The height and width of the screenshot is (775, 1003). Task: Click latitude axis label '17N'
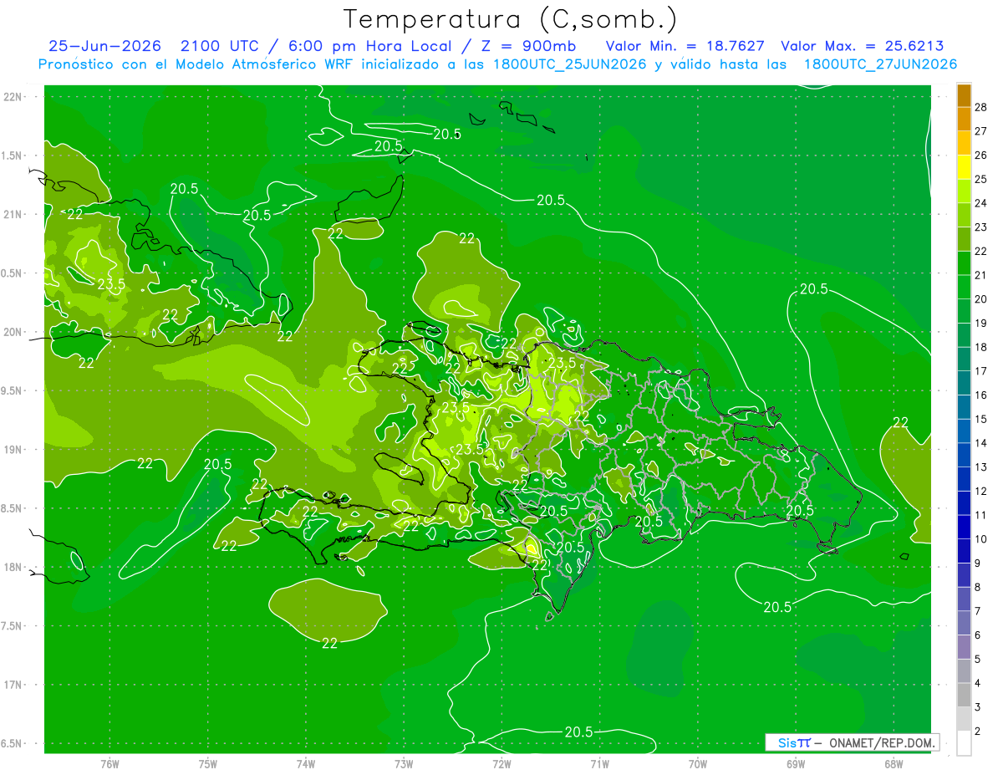(13, 685)
